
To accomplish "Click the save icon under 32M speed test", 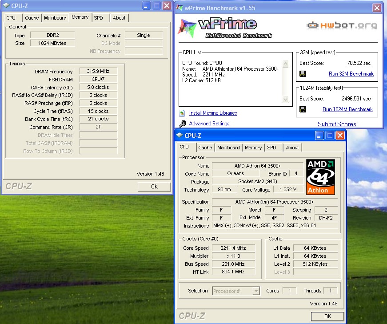I will coord(302,74).
